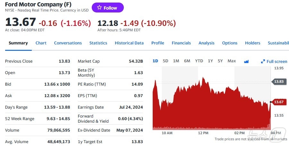Screen dimensions: 289x146
Task: Switch chart range to 1M
Action: tap(176, 61)
